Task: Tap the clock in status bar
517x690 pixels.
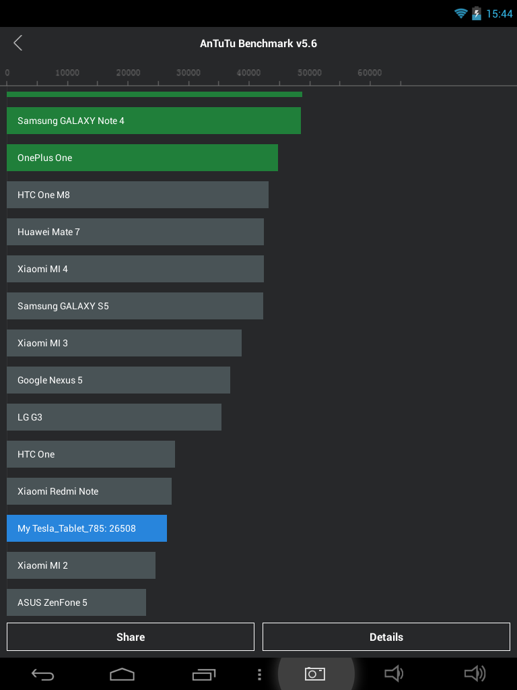Action: (x=499, y=13)
